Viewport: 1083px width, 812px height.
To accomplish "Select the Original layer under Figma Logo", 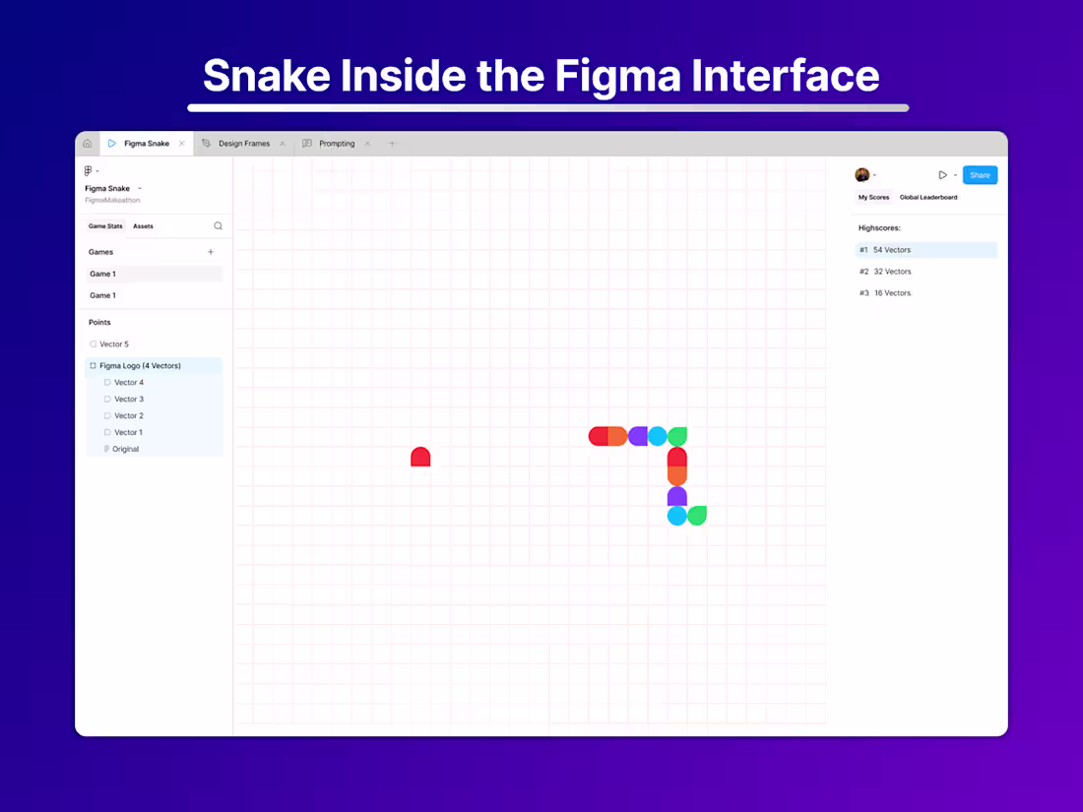I will 124,449.
